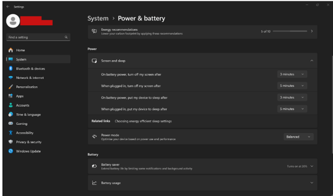Click Choosing energy efficient sleep settings link
The image size is (333, 196).
143,121
